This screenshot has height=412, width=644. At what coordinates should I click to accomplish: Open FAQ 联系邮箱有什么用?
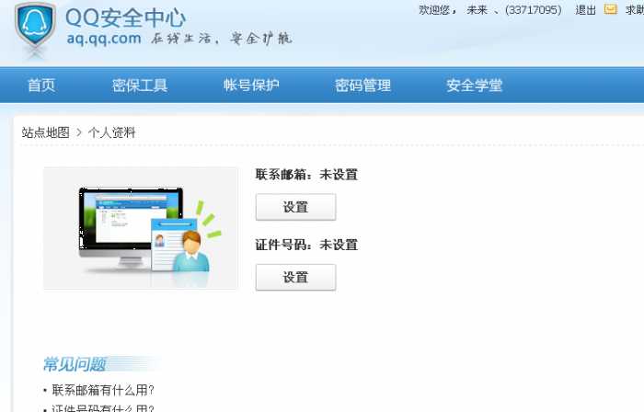pyautogui.click(x=103, y=390)
